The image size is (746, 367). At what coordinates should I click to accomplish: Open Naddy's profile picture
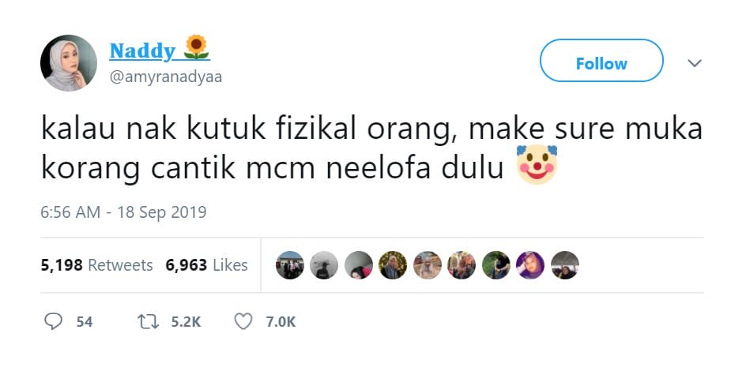[69, 63]
